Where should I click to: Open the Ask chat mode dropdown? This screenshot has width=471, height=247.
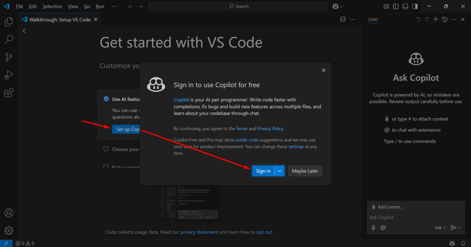(440, 228)
